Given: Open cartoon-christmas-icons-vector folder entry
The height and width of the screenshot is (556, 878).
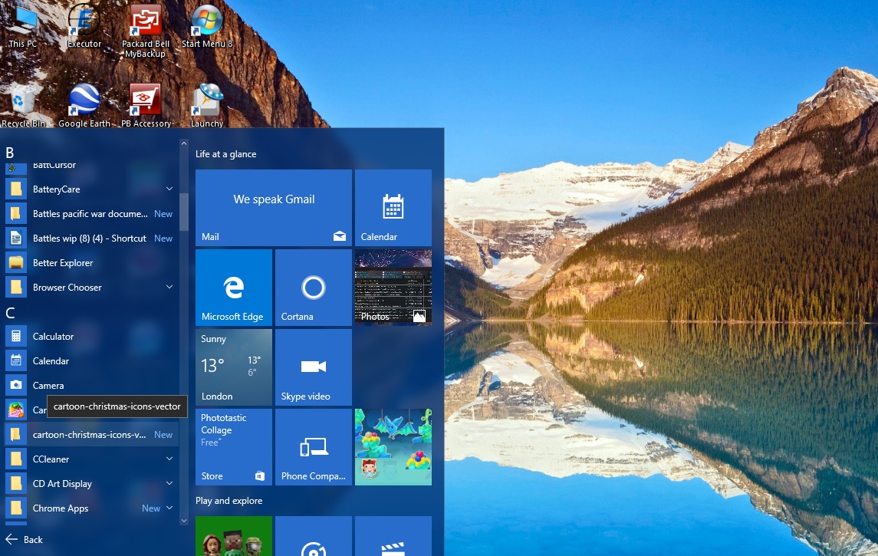Looking at the screenshot, I should coord(92,435).
